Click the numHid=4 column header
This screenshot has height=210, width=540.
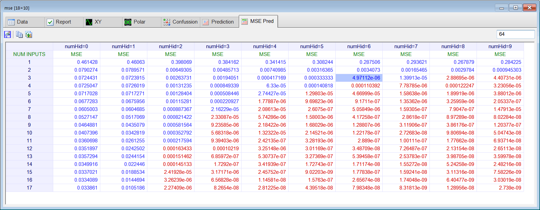[x=265, y=46]
